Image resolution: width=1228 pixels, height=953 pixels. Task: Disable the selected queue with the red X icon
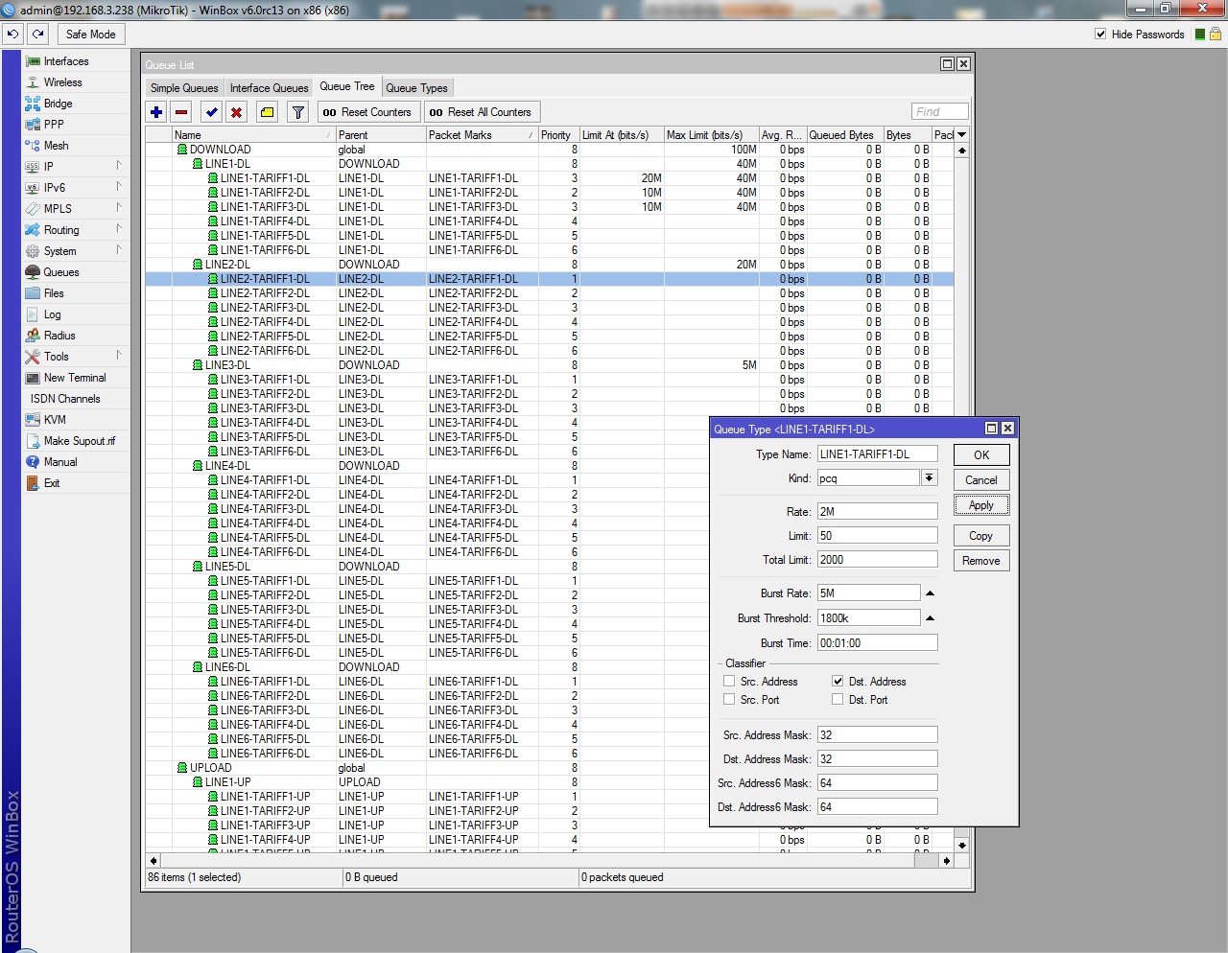pos(237,112)
